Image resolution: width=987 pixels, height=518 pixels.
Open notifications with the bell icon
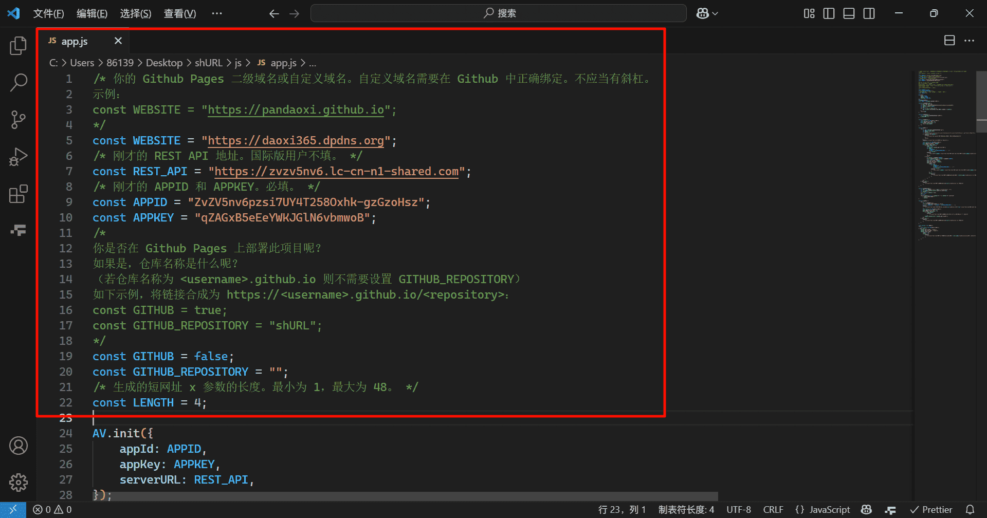pos(970,510)
